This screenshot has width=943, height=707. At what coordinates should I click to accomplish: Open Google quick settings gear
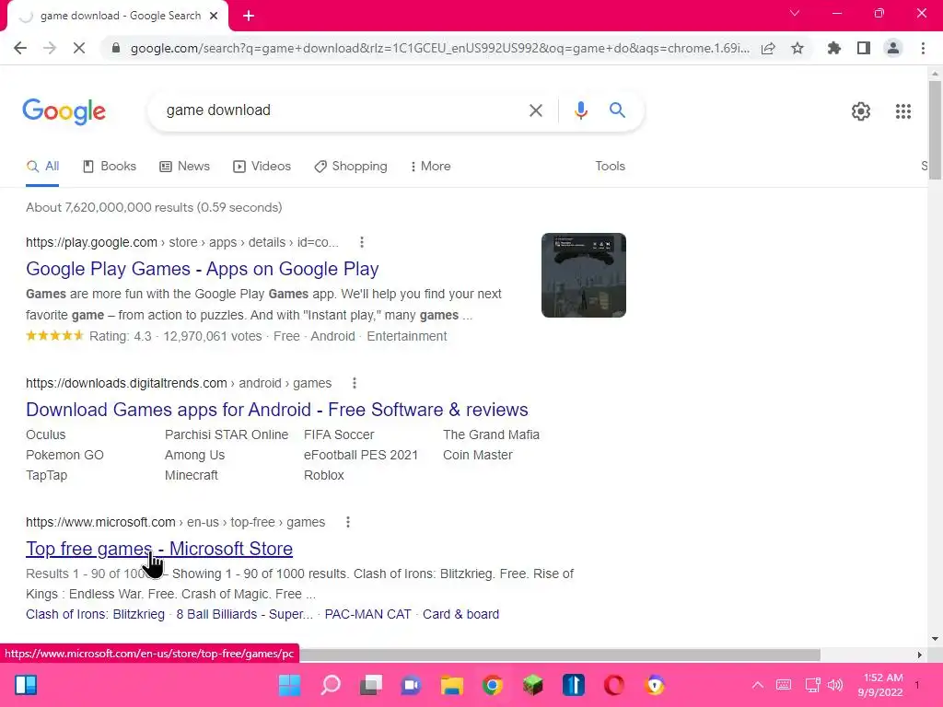(861, 111)
